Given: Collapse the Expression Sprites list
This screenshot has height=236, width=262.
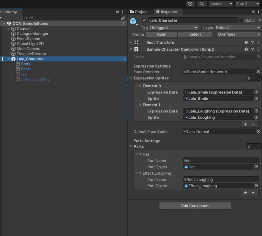Looking at the screenshot, I should point(131,78).
